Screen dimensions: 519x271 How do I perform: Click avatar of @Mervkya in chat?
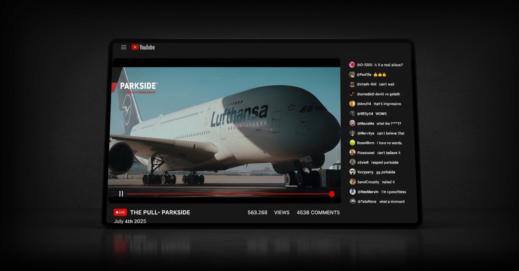click(x=352, y=133)
